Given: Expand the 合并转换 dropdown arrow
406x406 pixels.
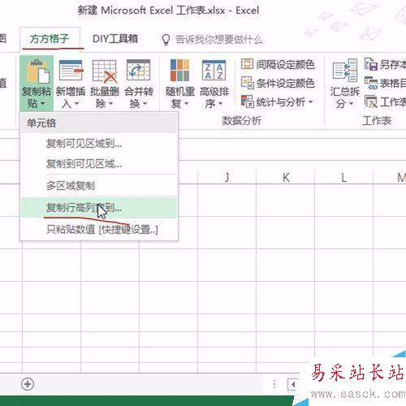Looking at the screenshot, I should (145, 104).
